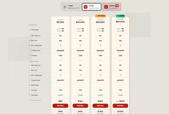Viewport: 169px width, 114px height.
Task: Click the EVALUATION section label
Action: tap(33, 25)
